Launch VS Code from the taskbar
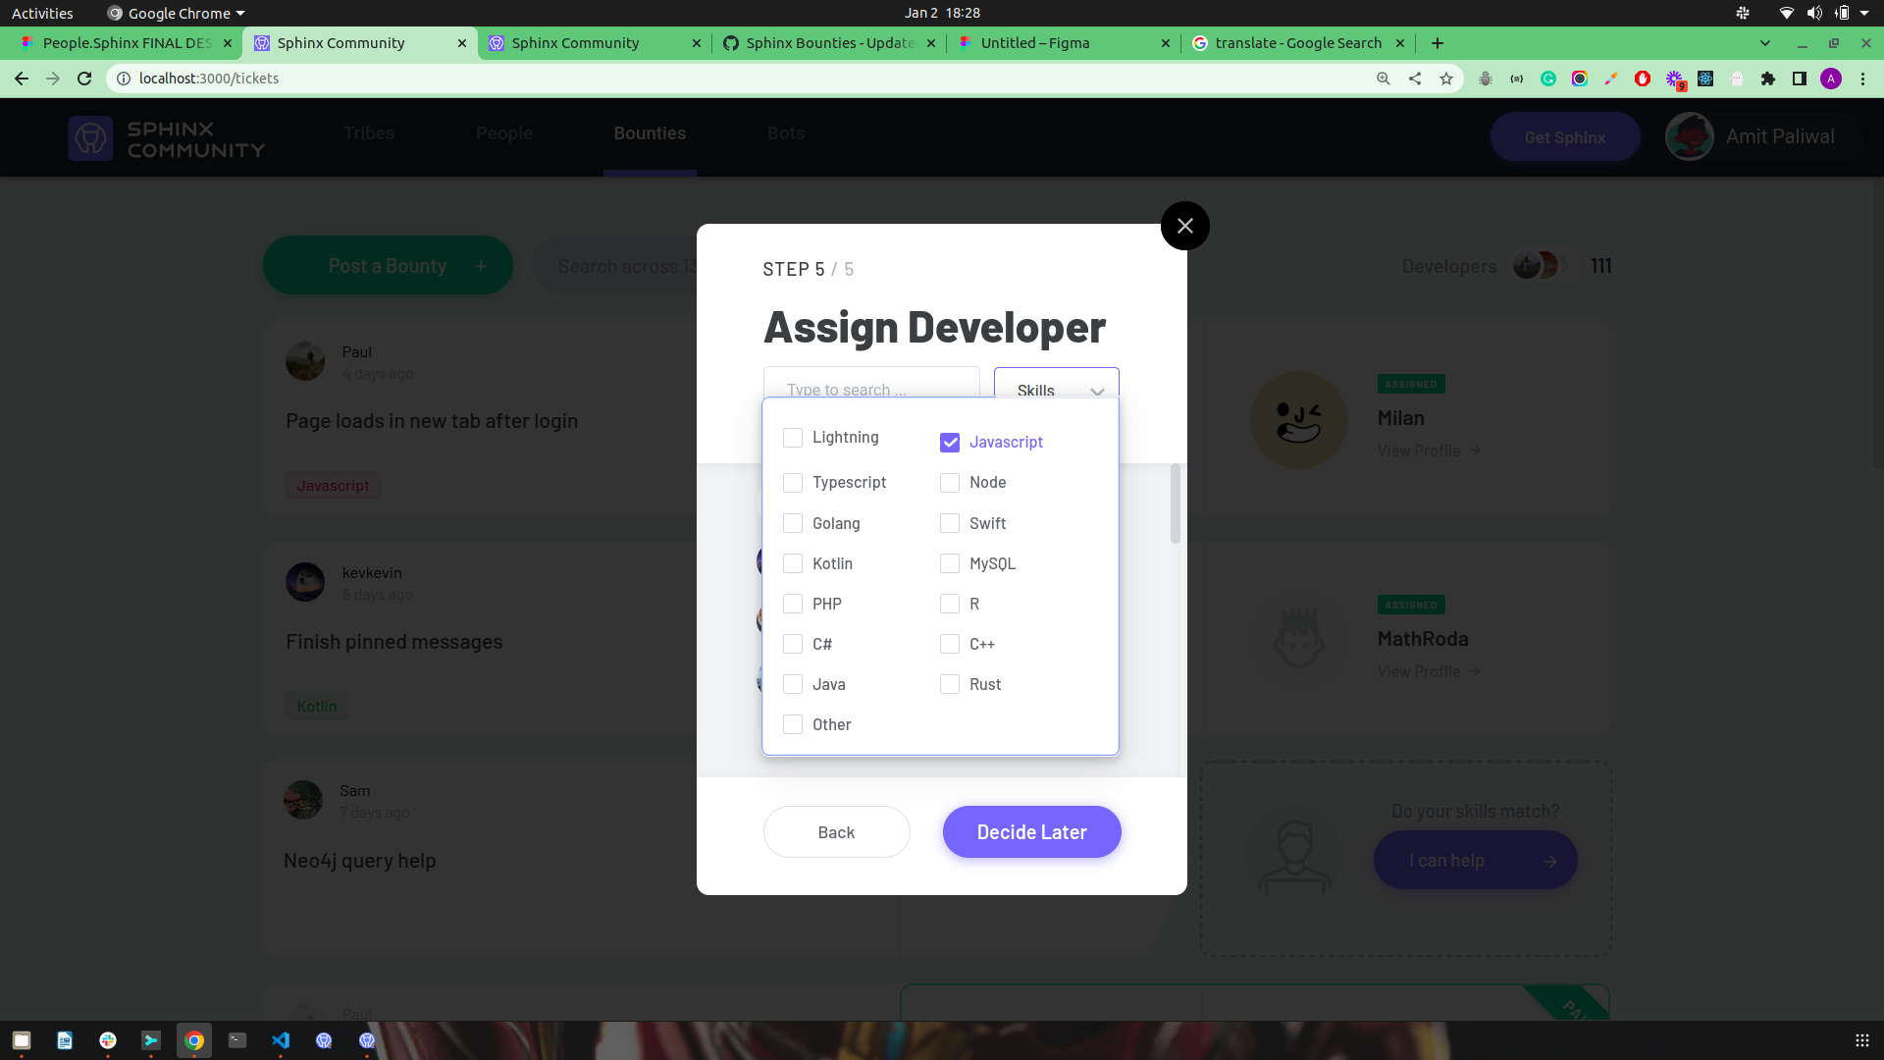This screenshot has width=1884, height=1060. pos(281,1040)
